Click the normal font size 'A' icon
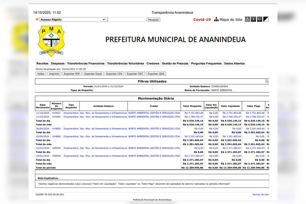The height and width of the screenshot is (204, 306). (x=253, y=19)
